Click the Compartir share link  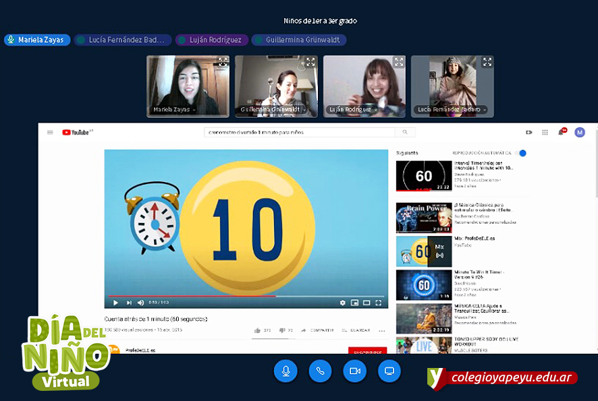tap(318, 330)
